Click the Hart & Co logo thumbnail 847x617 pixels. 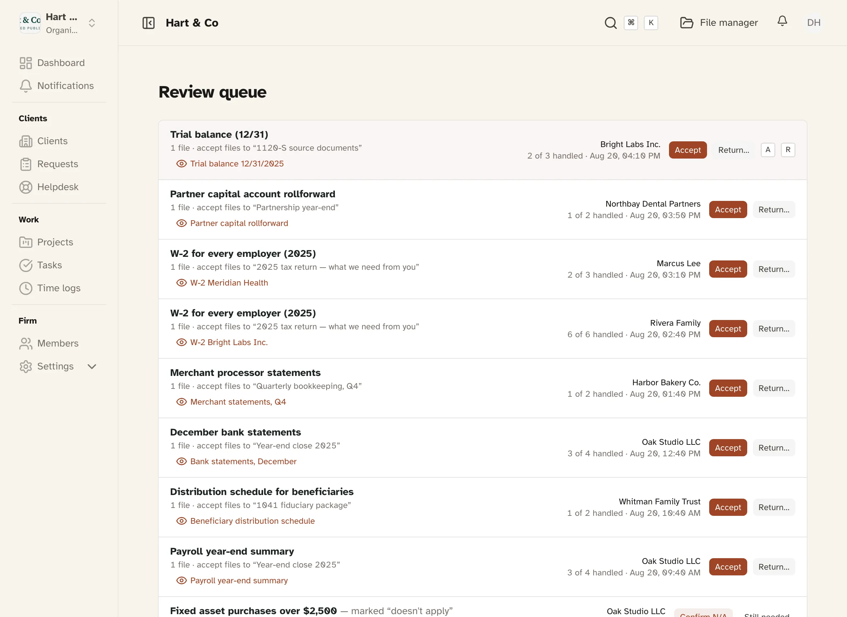click(30, 23)
